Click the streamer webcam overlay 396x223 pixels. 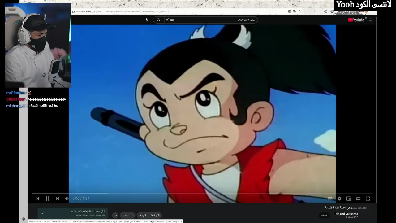(x=38, y=45)
